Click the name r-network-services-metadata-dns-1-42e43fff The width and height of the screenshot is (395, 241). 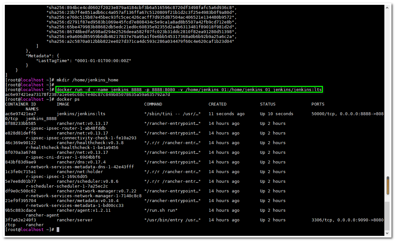pyautogui.click(x=80, y=167)
